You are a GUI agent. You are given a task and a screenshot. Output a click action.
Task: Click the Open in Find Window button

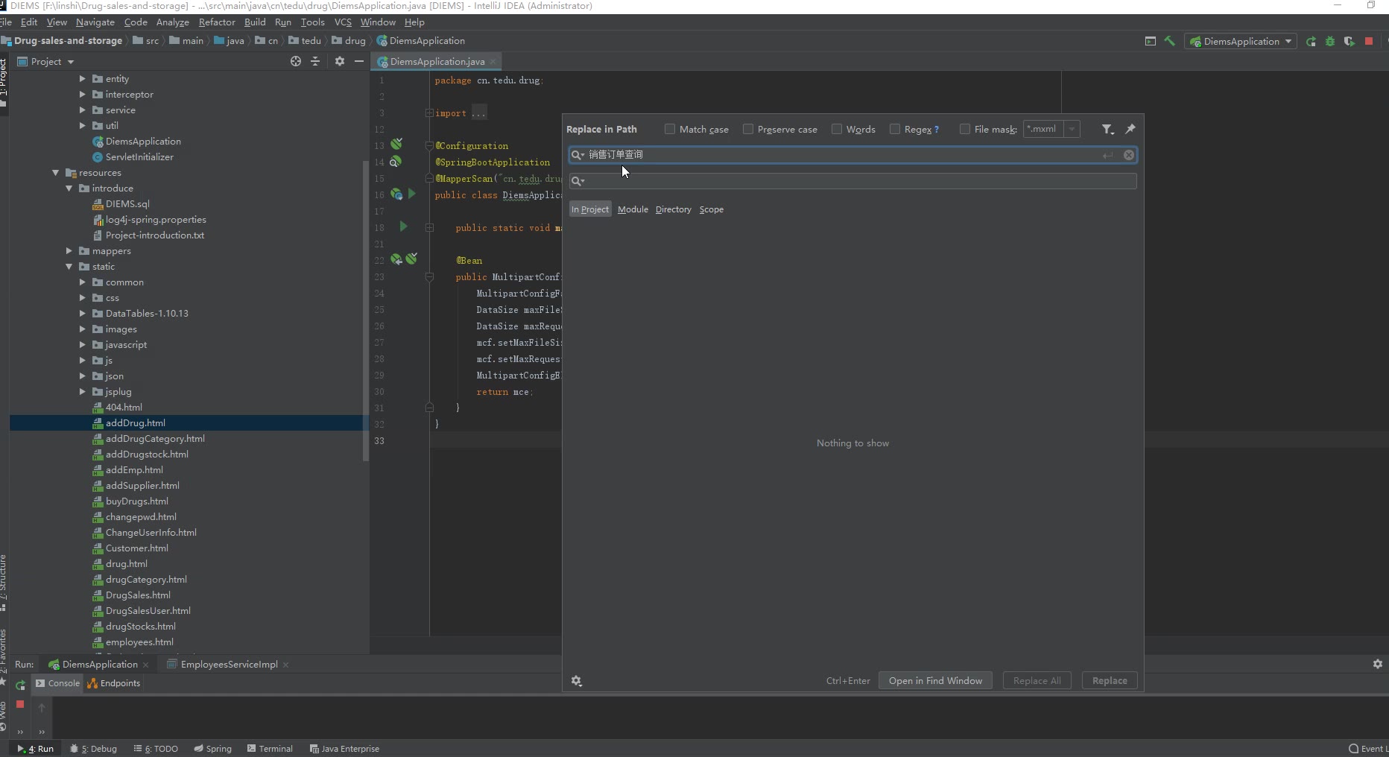935,681
